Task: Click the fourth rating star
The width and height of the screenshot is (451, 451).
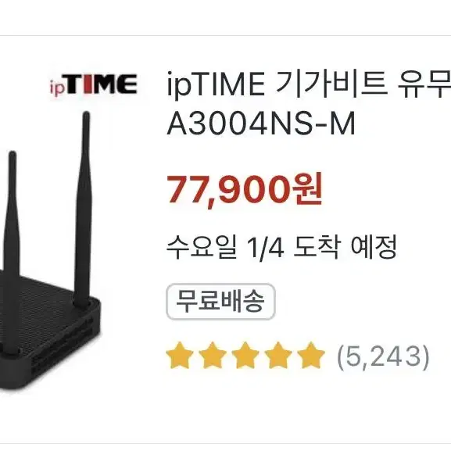Action: pyautogui.click(x=278, y=355)
